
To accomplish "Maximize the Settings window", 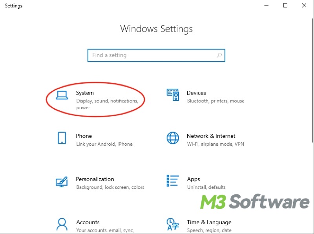I will [x=285, y=5].
